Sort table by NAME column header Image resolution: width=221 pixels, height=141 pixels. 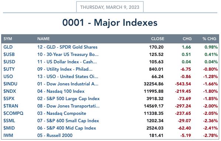tap(43, 39)
